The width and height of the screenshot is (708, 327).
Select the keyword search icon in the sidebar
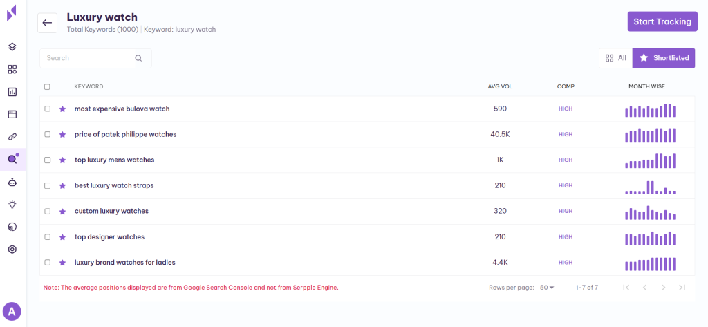(x=12, y=159)
